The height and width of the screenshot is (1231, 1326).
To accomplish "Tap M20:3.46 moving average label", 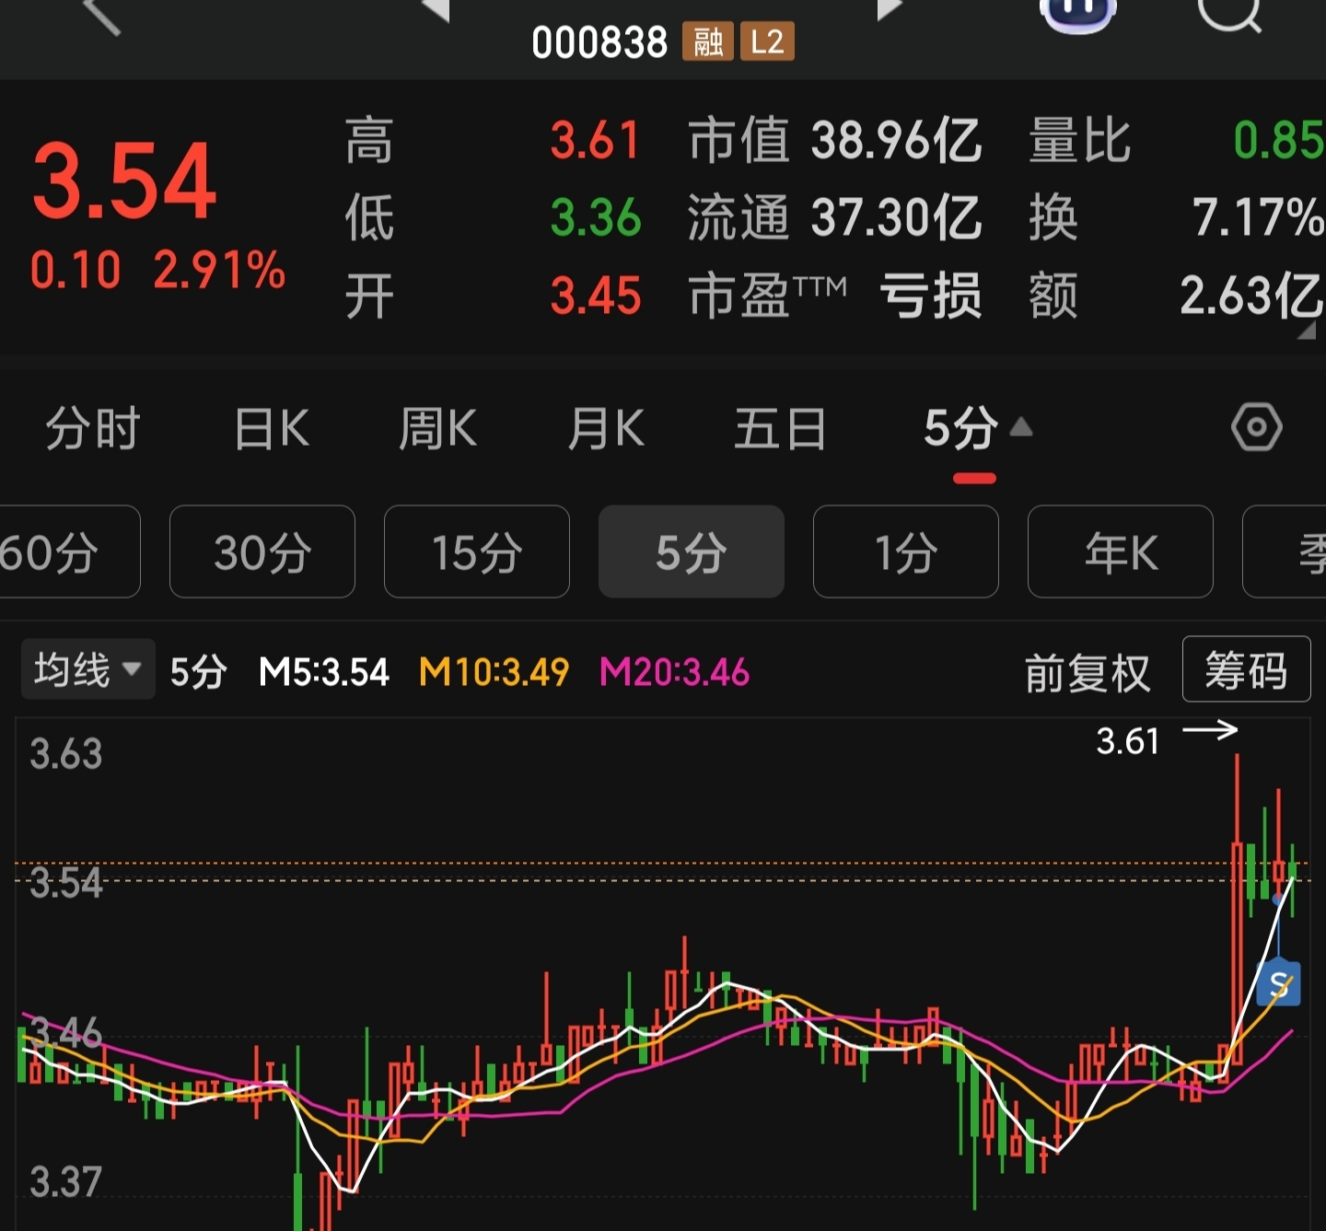I will coord(674,672).
